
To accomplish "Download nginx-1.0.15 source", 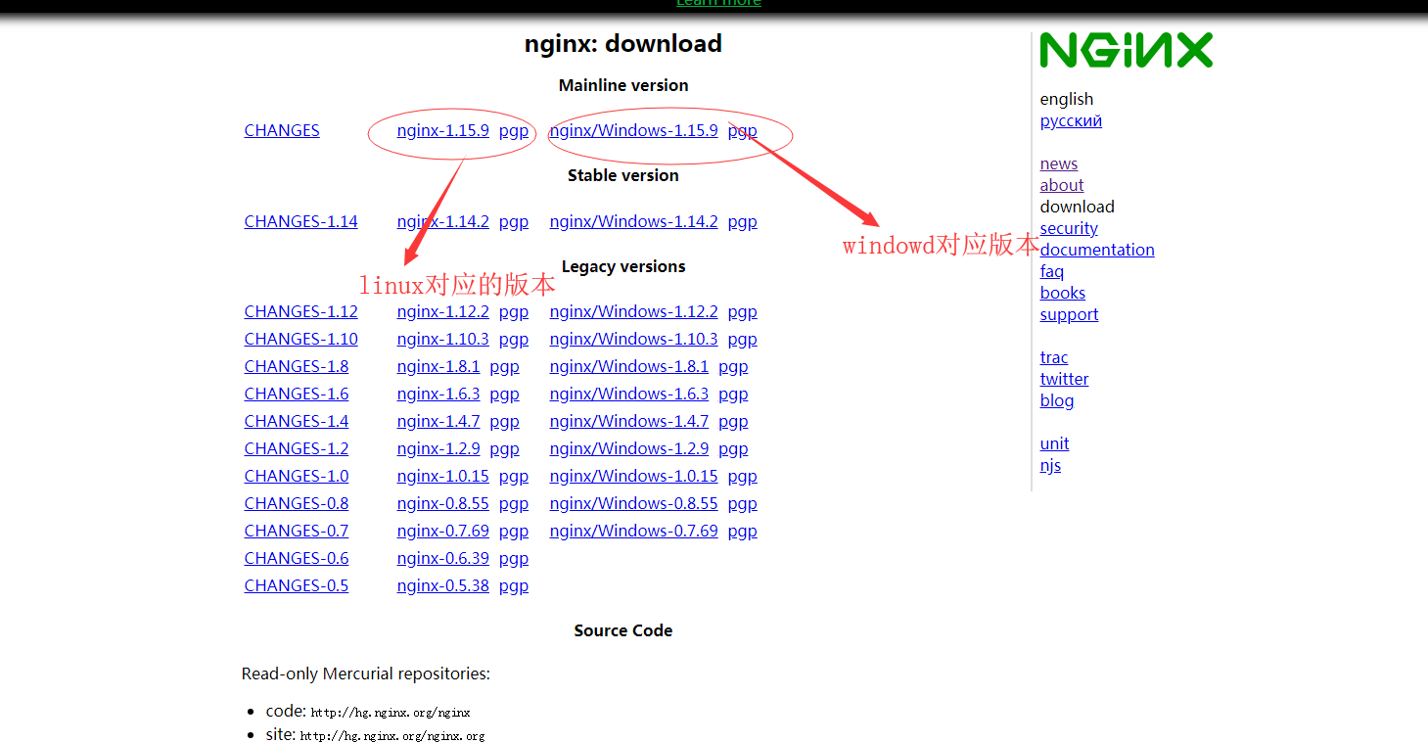I will click(x=442, y=476).
